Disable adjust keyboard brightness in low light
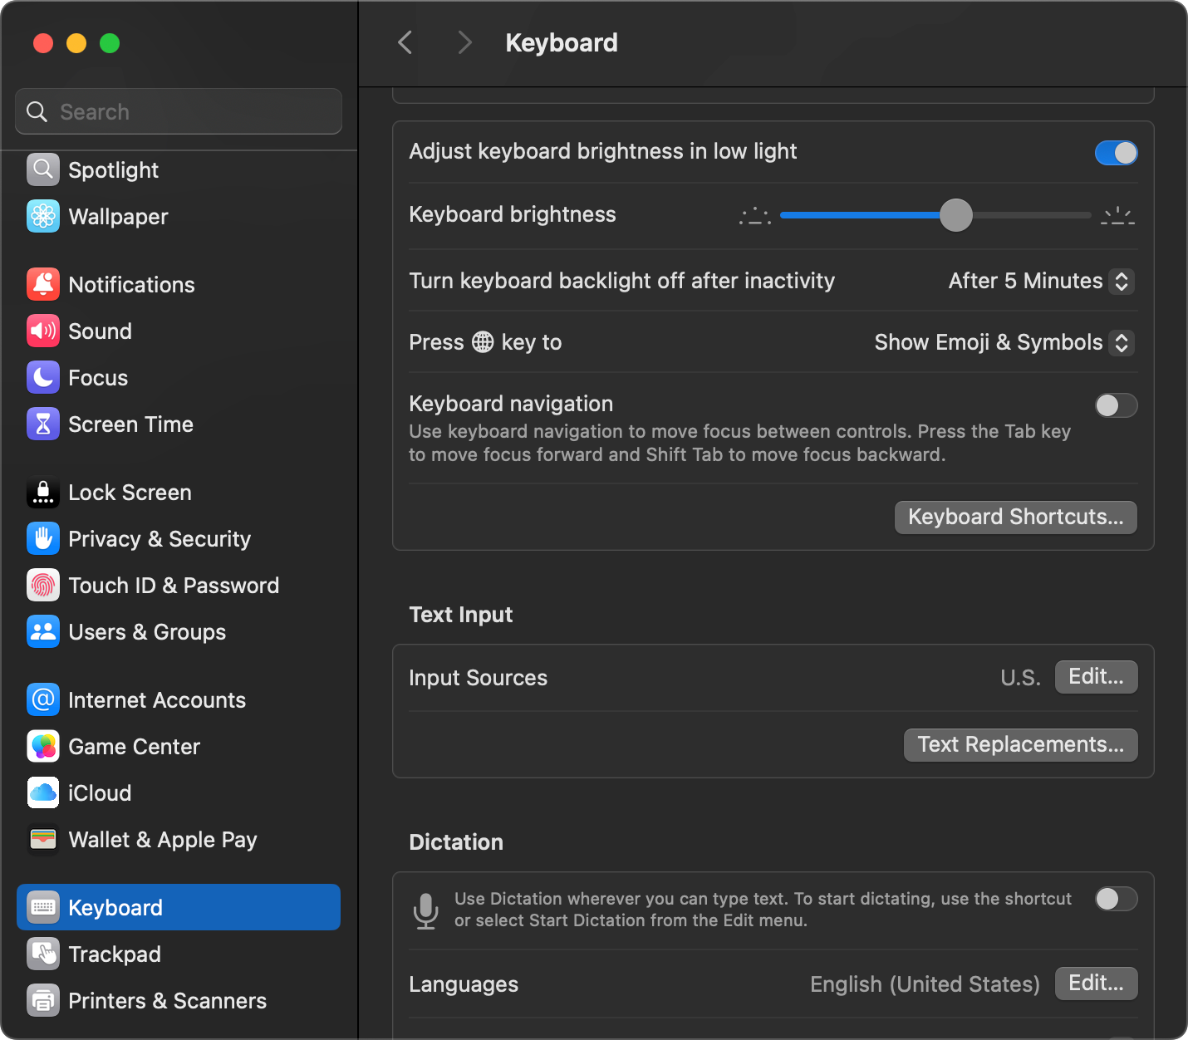This screenshot has width=1188, height=1040. pyautogui.click(x=1116, y=153)
